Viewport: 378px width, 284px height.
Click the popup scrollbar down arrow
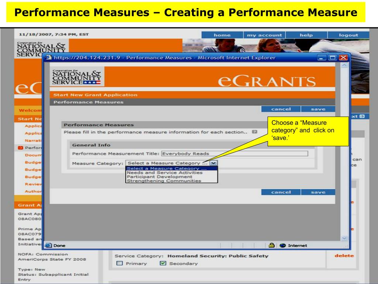pyautogui.click(x=344, y=238)
